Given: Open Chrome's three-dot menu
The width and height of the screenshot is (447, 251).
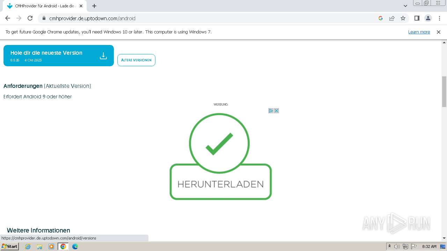Looking at the screenshot, I should pos(439,18).
